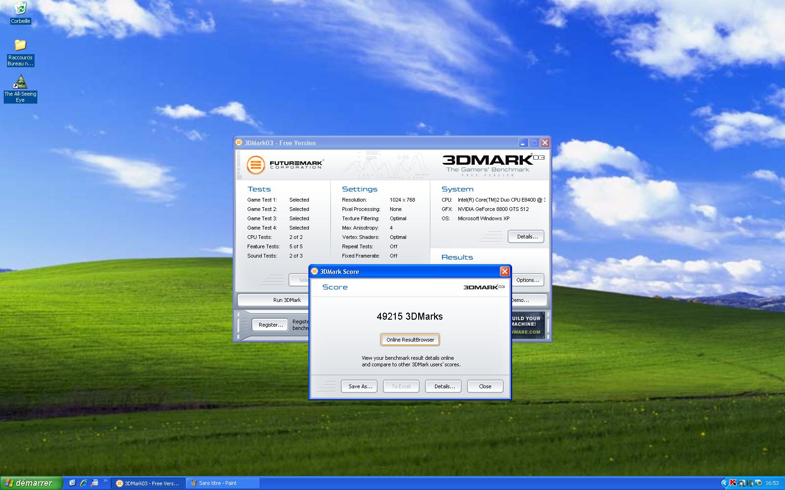Click the Settings section heading
The width and height of the screenshot is (785, 490).
tap(359, 189)
